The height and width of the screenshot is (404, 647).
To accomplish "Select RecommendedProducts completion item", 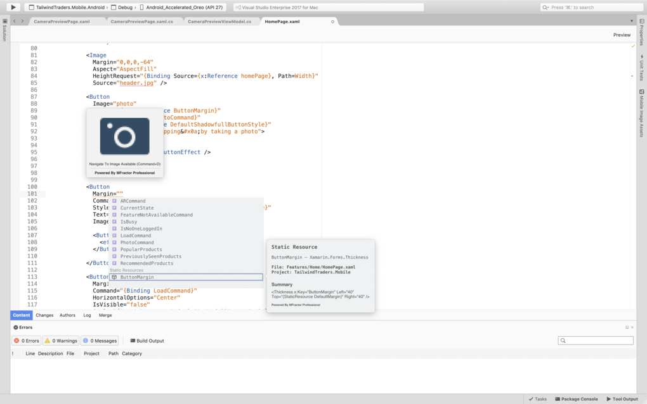I will pos(186,263).
